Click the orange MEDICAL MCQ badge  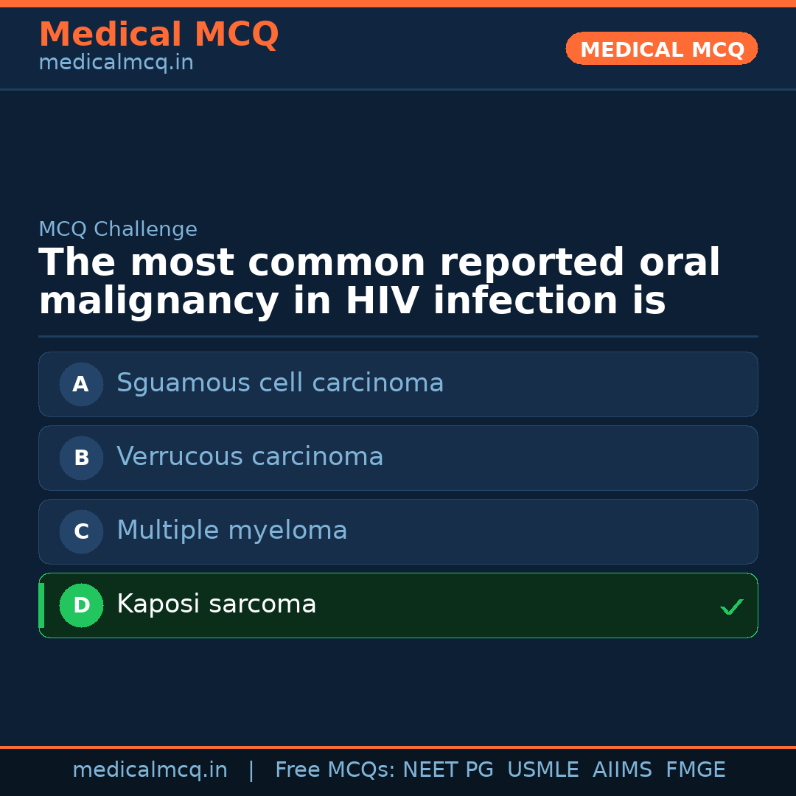662,49
